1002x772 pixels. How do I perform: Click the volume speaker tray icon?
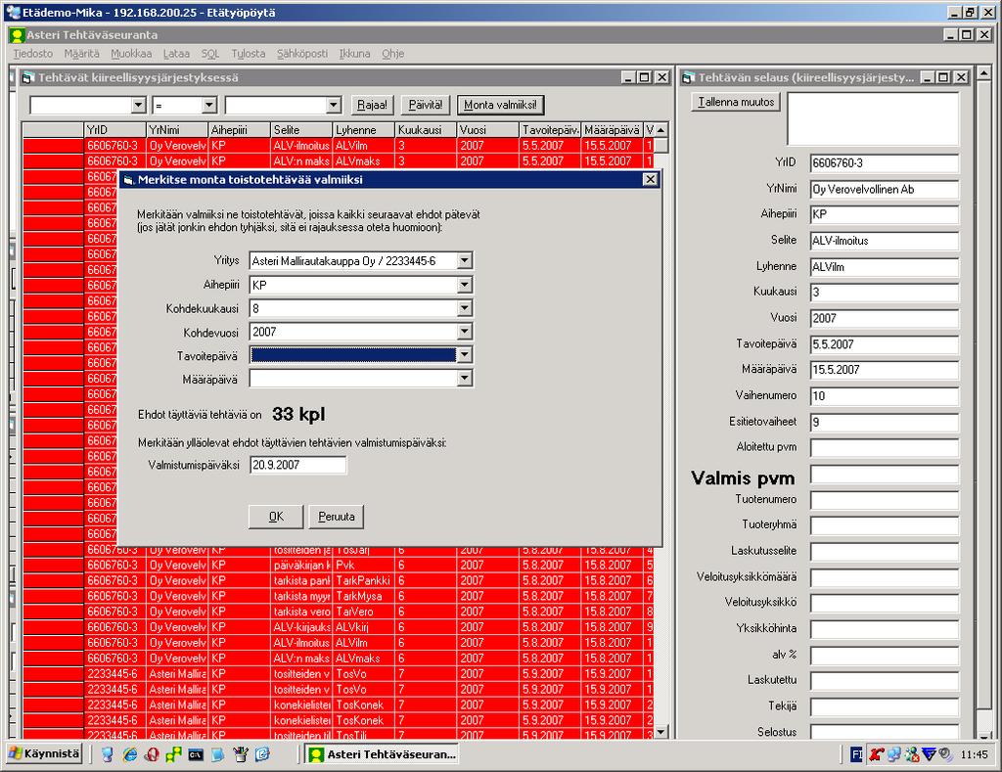[945, 754]
